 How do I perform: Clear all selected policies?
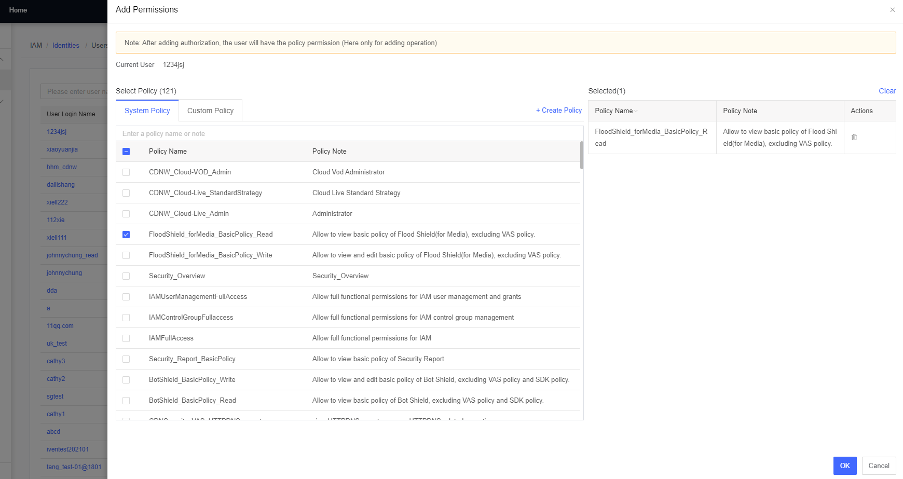click(x=887, y=91)
